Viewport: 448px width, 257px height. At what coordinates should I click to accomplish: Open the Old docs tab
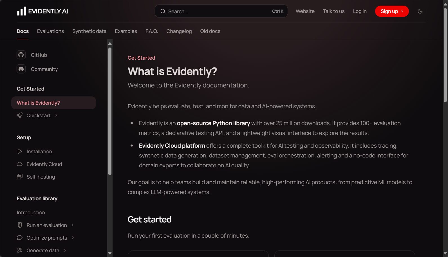[x=210, y=31]
